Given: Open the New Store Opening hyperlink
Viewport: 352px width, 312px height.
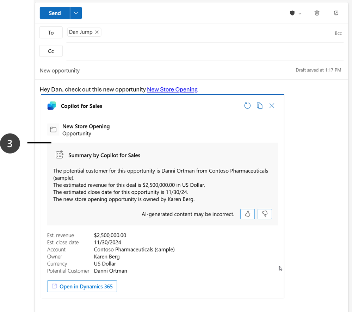Looking at the screenshot, I should pyautogui.click(x=172, y=89).
